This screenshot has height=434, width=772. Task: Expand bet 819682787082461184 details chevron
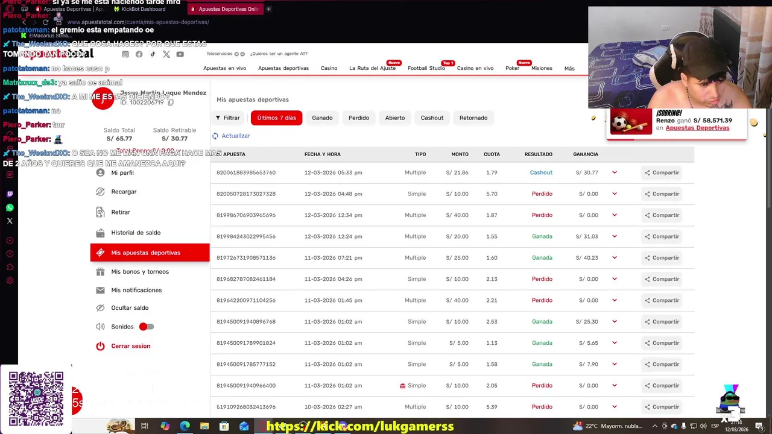[x=615, y=279]
